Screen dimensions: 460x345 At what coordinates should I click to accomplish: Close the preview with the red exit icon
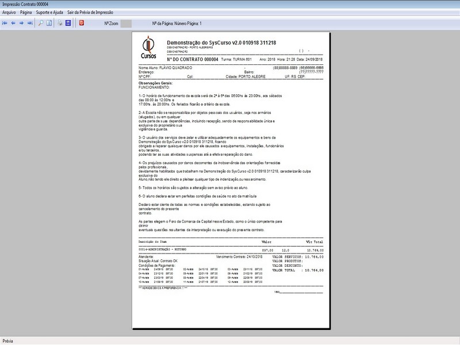coord(81,24)
